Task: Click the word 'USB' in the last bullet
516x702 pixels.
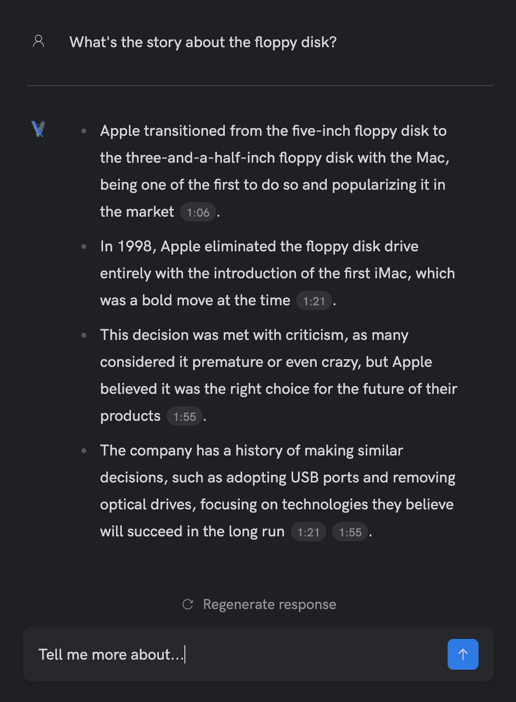Action: pos(304,478)
